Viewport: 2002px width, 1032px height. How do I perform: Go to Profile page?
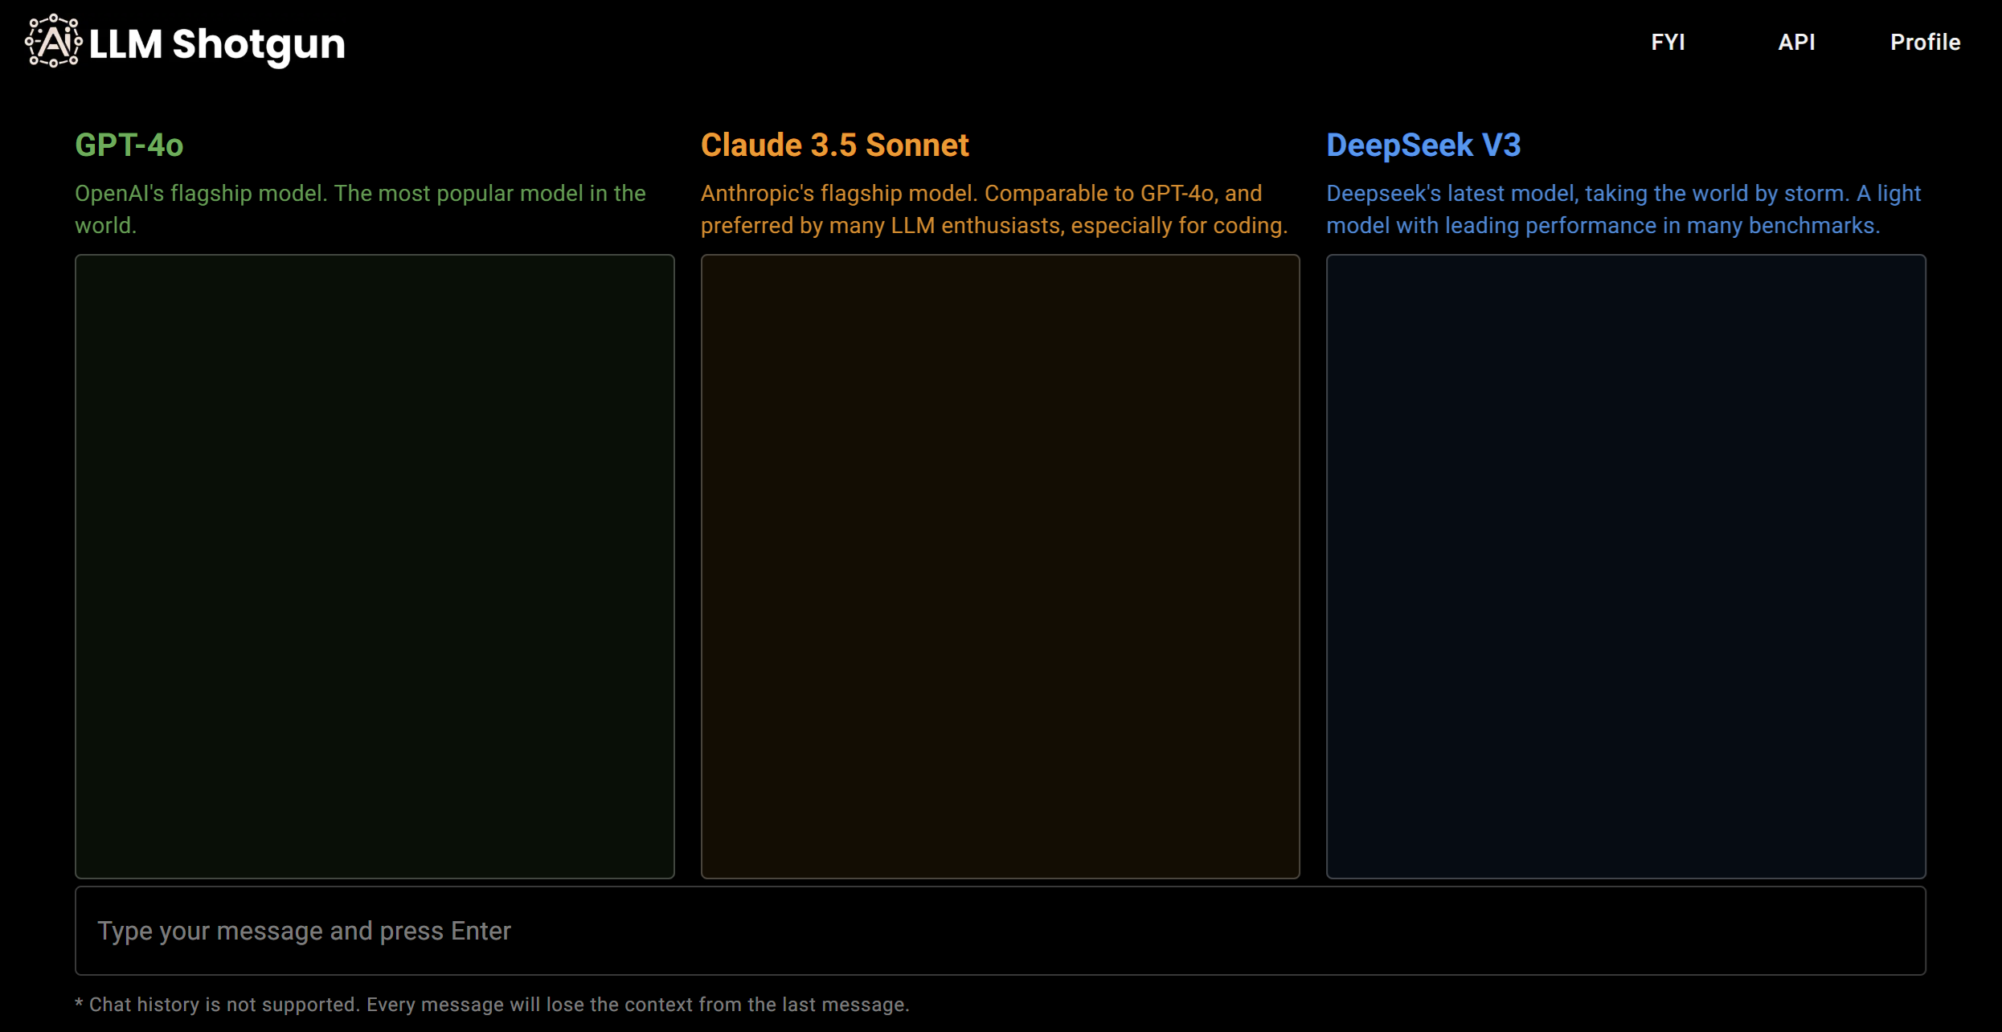(x=1925, y=42)
